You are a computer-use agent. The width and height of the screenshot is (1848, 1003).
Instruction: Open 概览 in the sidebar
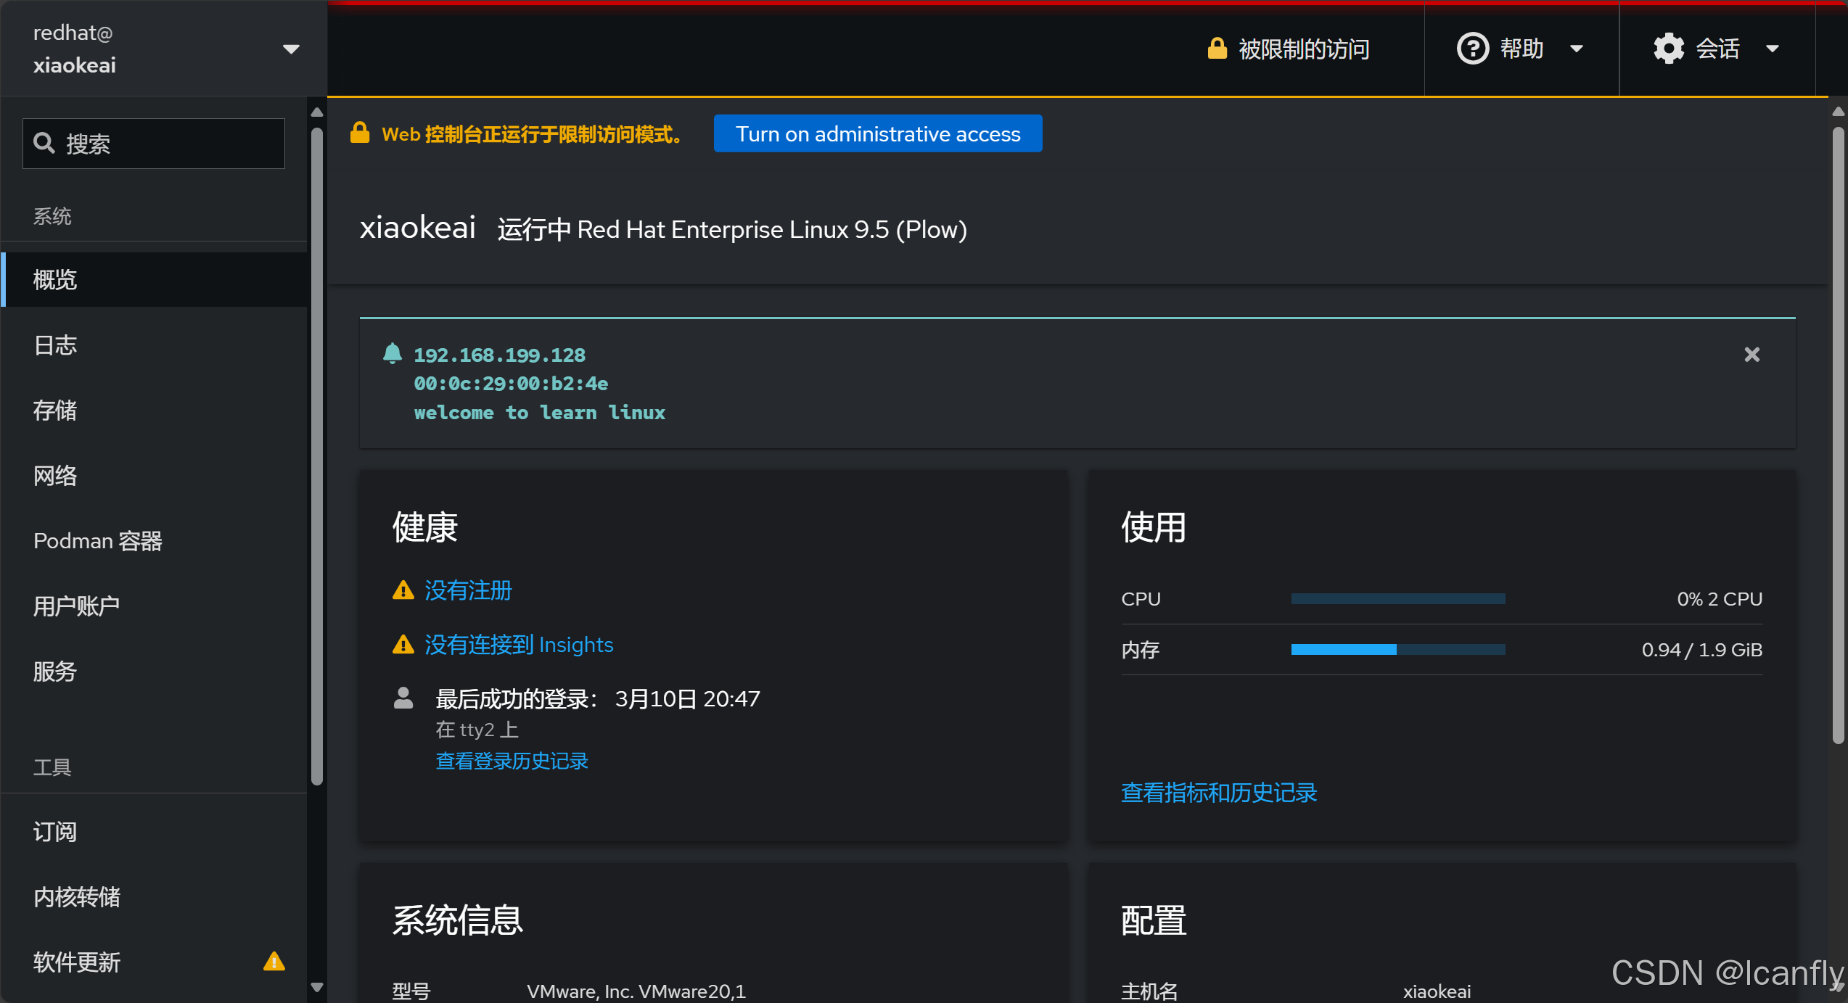pyautogui.click(x=155, y=279)
